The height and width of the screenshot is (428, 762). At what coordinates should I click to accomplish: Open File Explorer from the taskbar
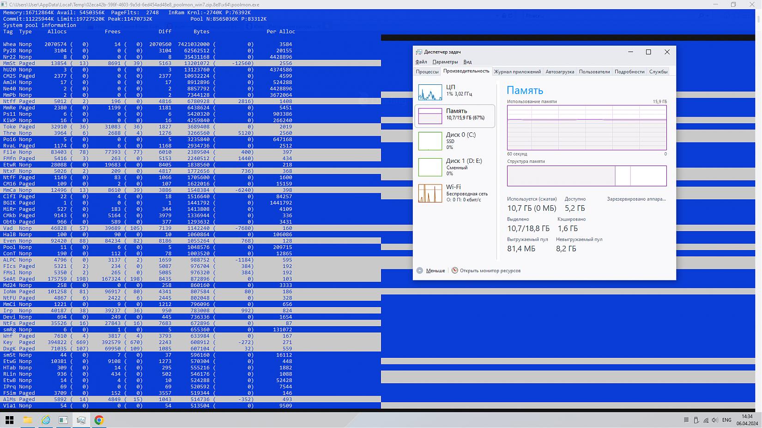28,420
